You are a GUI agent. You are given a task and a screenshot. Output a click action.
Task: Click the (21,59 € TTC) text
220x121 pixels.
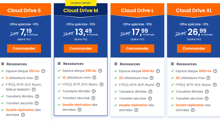(137, 39)
